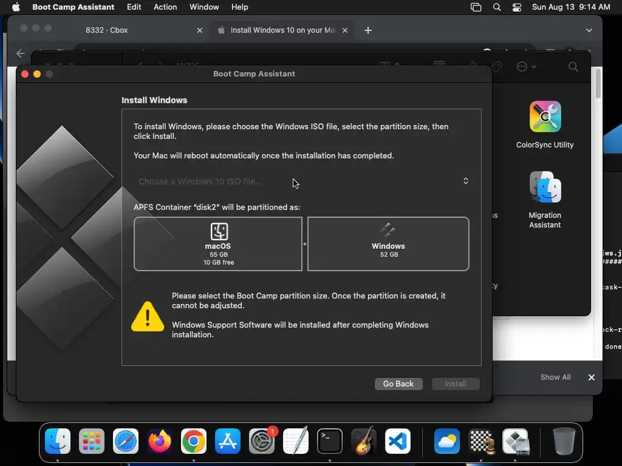
Task: Select the macOS partition box
Action: (x=218, y=244)
